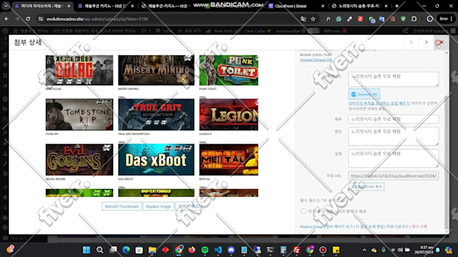Click the Replace Image button under preview

158,207
